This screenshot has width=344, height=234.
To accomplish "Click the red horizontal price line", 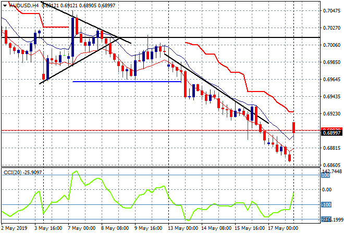I will (156, 130).
